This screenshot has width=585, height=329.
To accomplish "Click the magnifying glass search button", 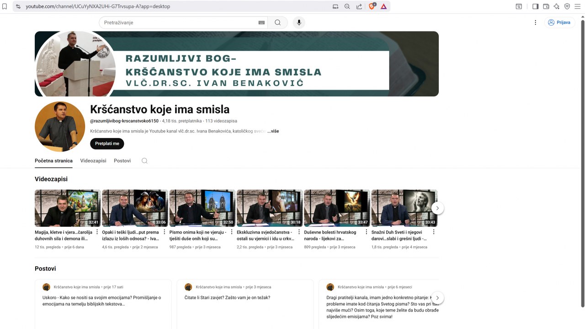I will 277,22.
